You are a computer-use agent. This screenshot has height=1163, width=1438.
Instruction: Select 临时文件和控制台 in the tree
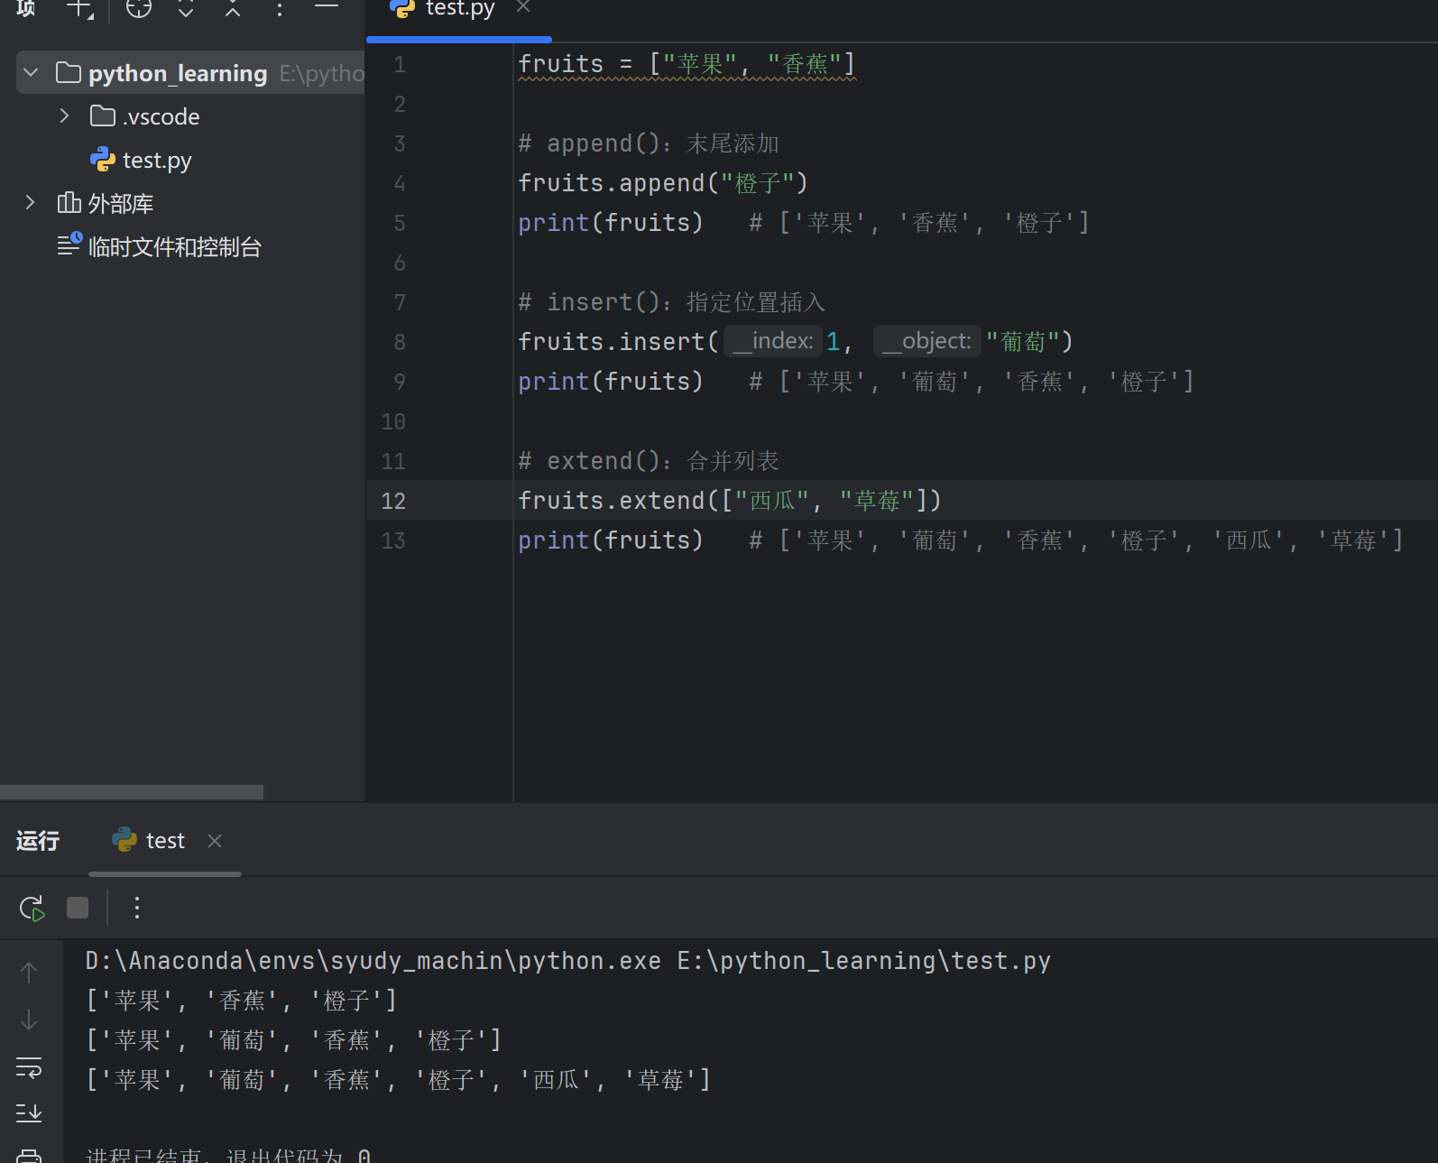(x=175, y=247)
